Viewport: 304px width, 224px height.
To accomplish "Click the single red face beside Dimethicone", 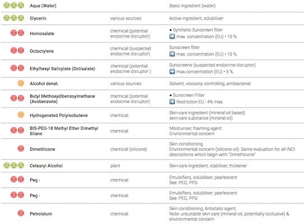I will 21,149.
